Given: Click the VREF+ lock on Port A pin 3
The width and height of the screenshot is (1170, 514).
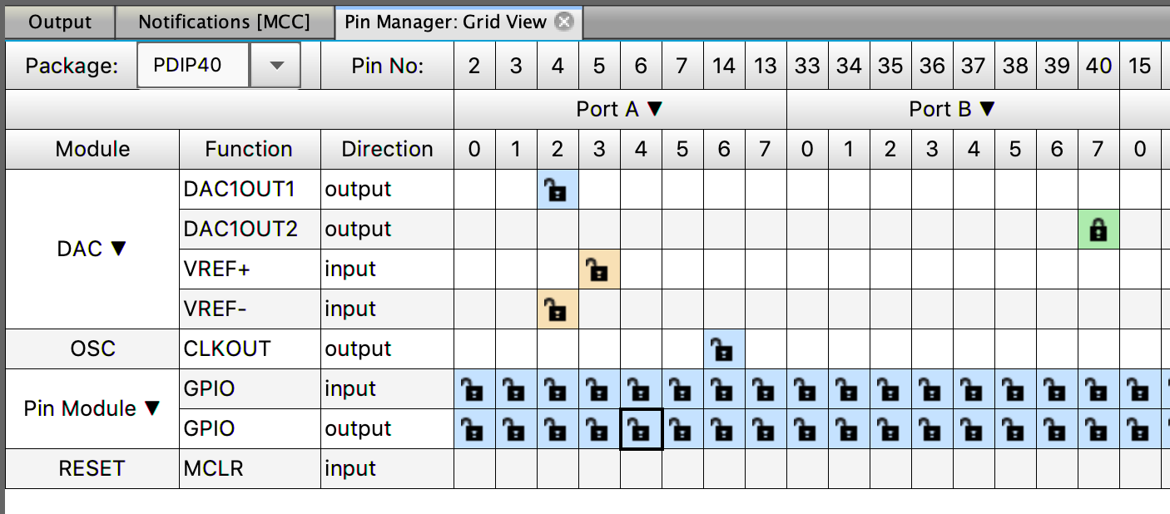Looking at the screenshot, I should (x=599, y=269).
